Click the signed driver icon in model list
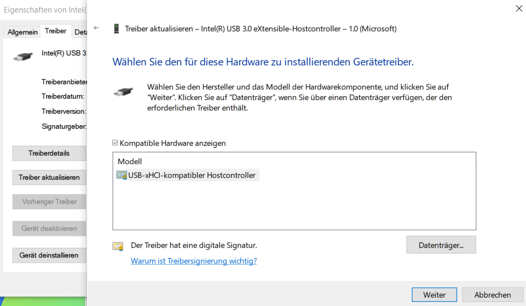 click(122, 175)
